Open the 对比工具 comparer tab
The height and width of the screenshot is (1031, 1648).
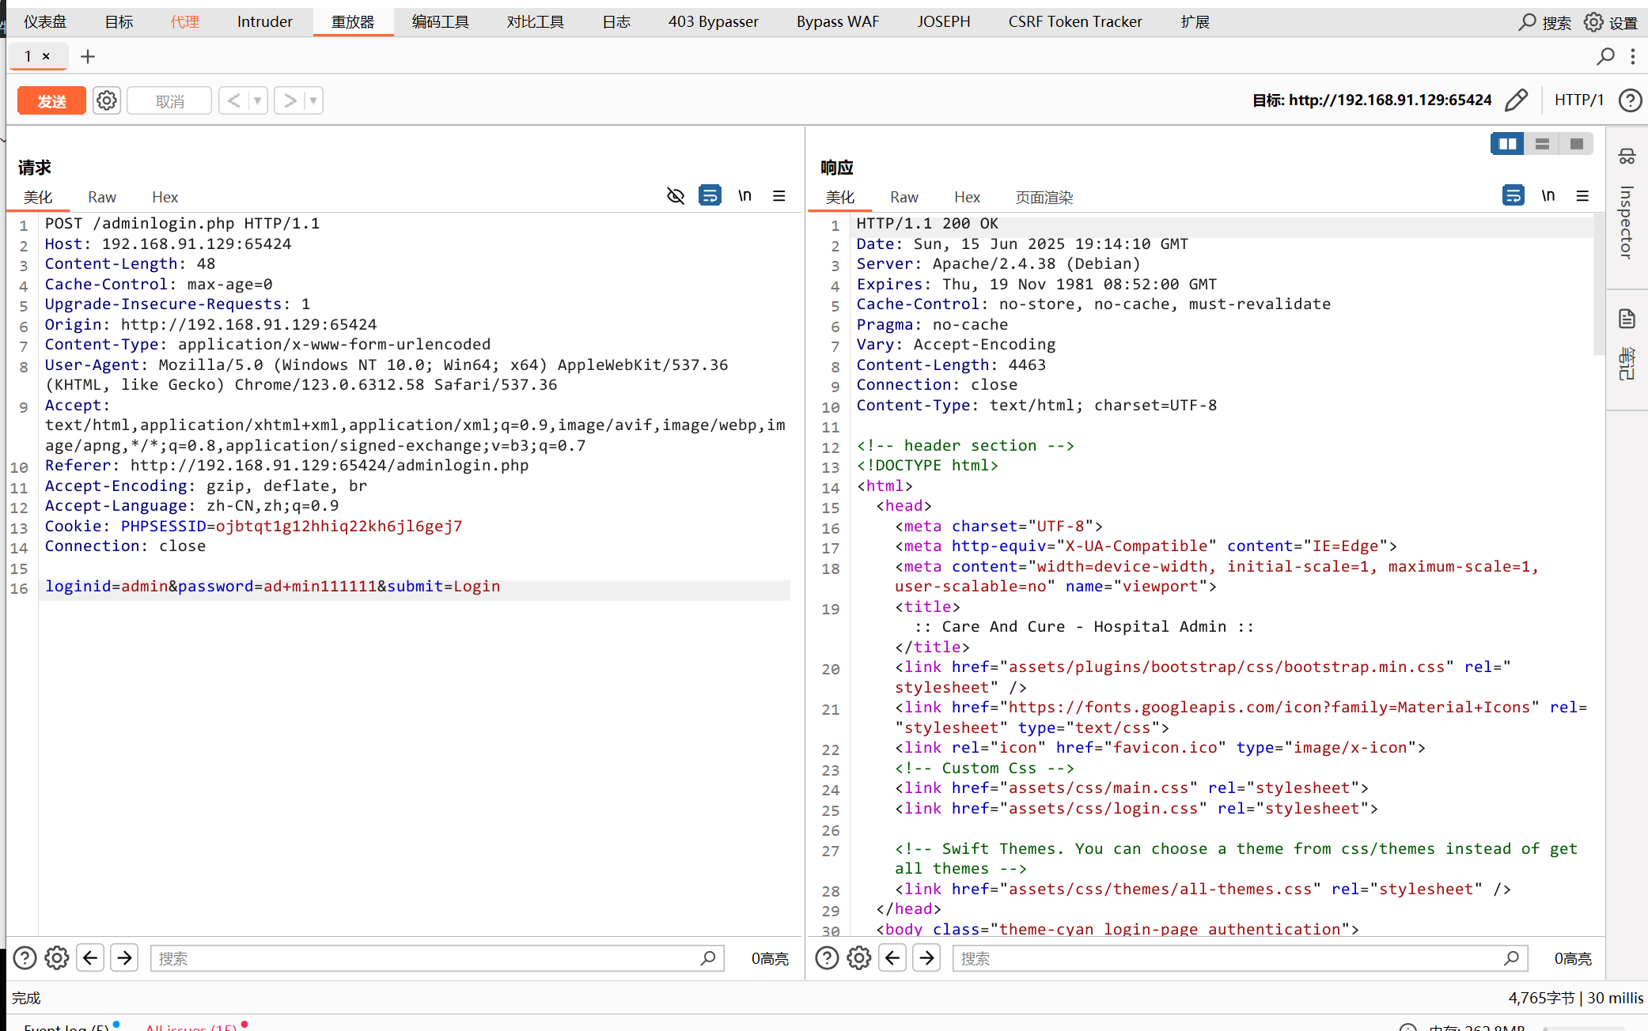536,21
